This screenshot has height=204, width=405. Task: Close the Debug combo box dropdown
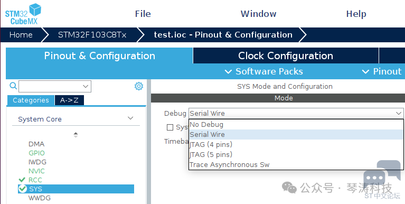point(399,113)
